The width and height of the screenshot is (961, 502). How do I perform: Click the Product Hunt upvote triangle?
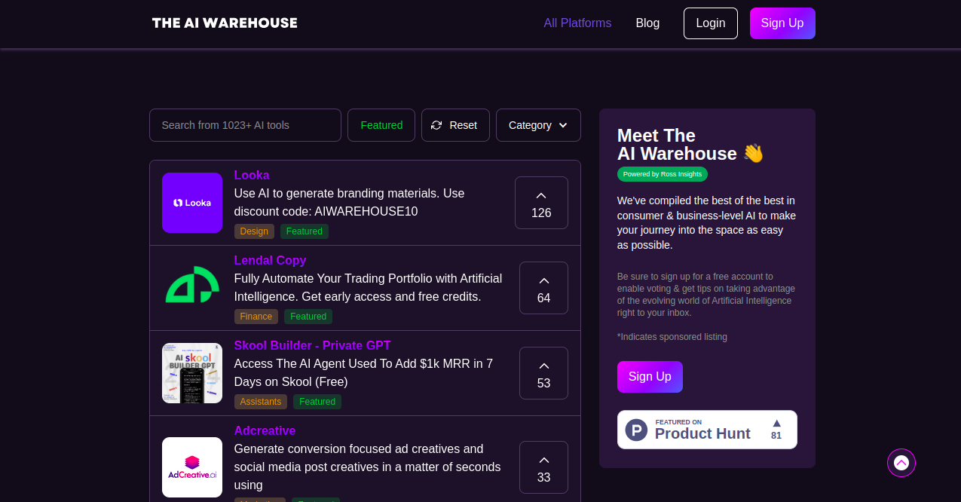[x=776, y=423]
